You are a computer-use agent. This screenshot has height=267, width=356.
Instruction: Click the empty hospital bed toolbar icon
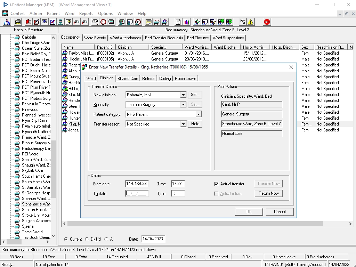point(156,22)
